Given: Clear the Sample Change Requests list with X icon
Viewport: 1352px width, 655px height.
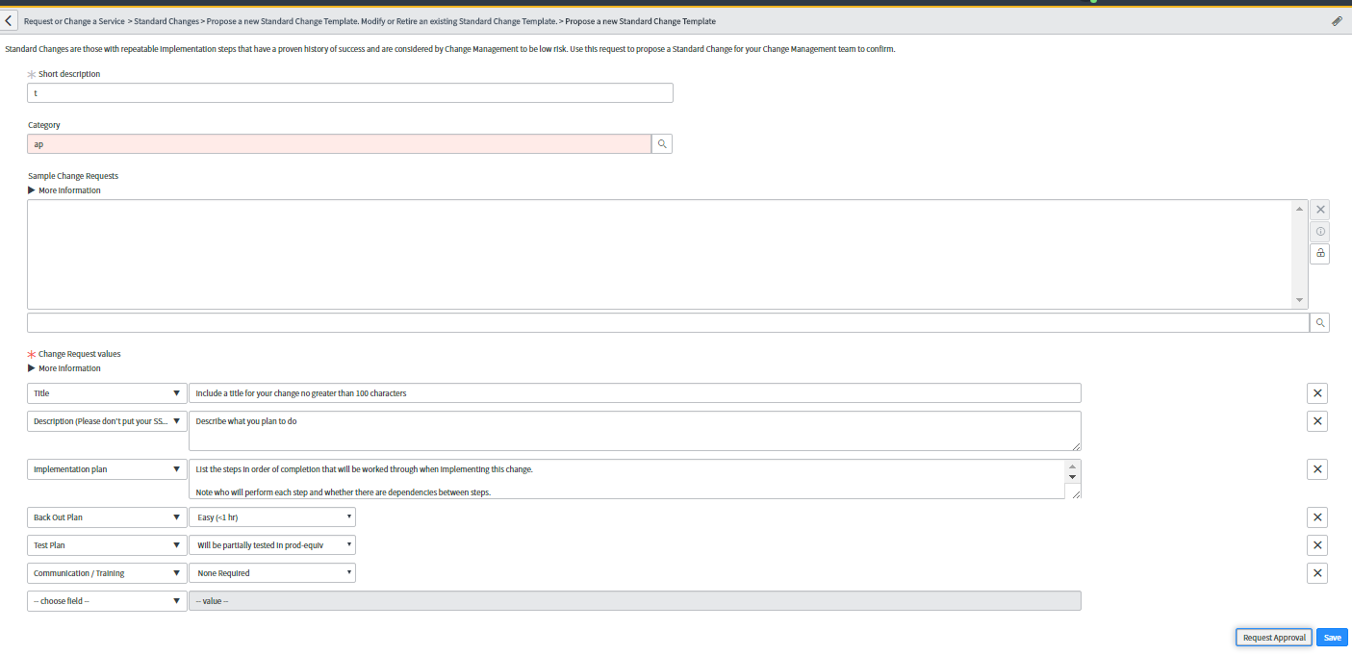Looking at the screenshot, I should click(x=1319, y=209).
